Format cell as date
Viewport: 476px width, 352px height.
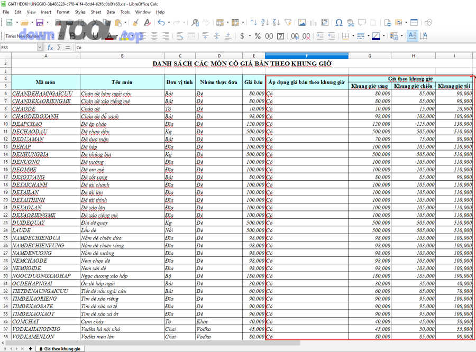(281, 36)
